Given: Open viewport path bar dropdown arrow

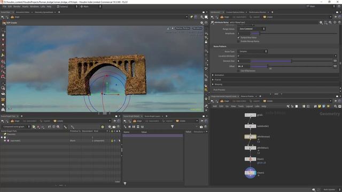Looking at the screenshot, I should 186,17.
